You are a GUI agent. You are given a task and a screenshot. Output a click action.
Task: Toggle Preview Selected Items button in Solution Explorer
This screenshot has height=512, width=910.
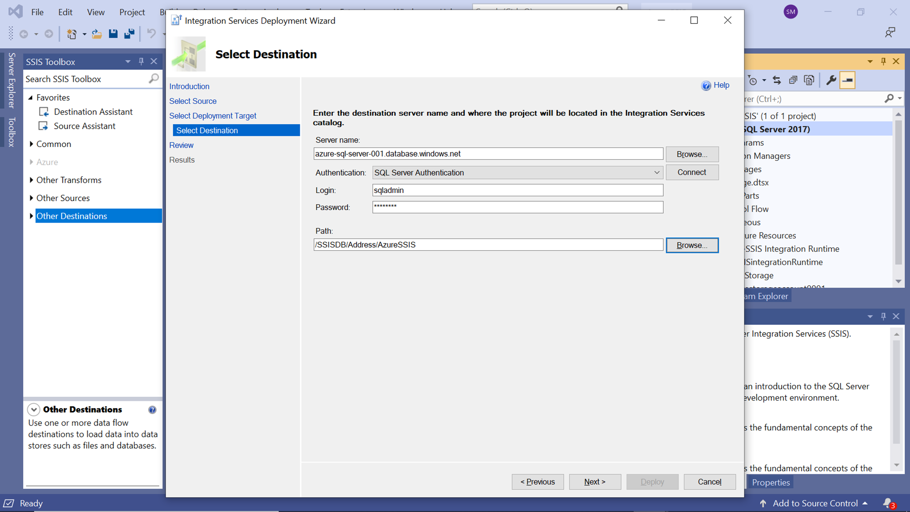pyautogui.click(x=847, y=81)
